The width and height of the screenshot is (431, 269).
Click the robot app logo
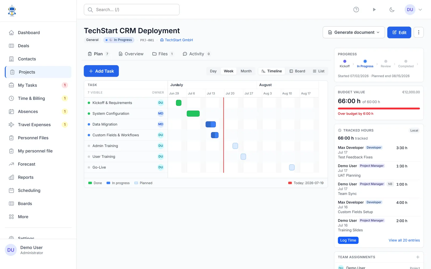(12, 11)
